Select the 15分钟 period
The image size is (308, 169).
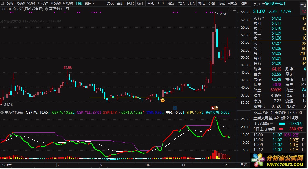tap(43, 3)
